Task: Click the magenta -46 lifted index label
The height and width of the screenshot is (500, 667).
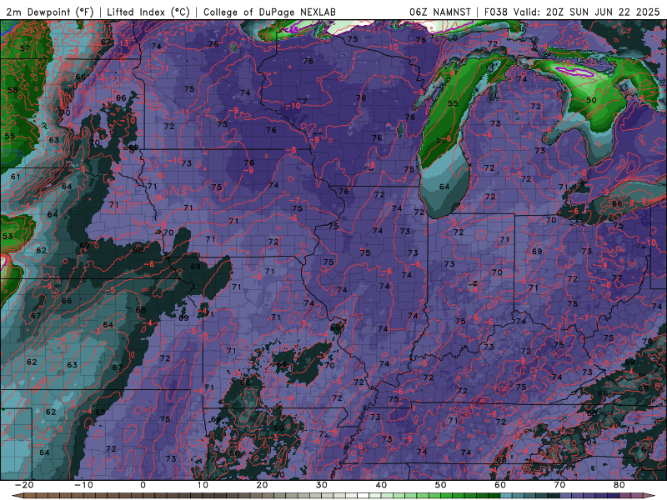Action: coord(293,30)
